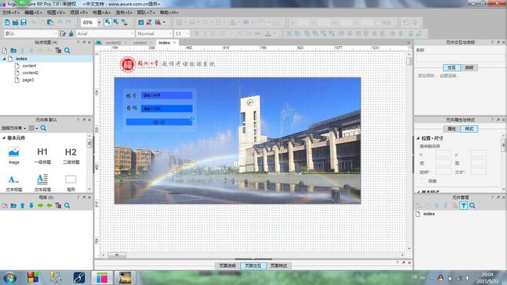This screenshot has width=507, height=285.
Task: Search in the widget manager panel
Action: [x=473, y=205]
